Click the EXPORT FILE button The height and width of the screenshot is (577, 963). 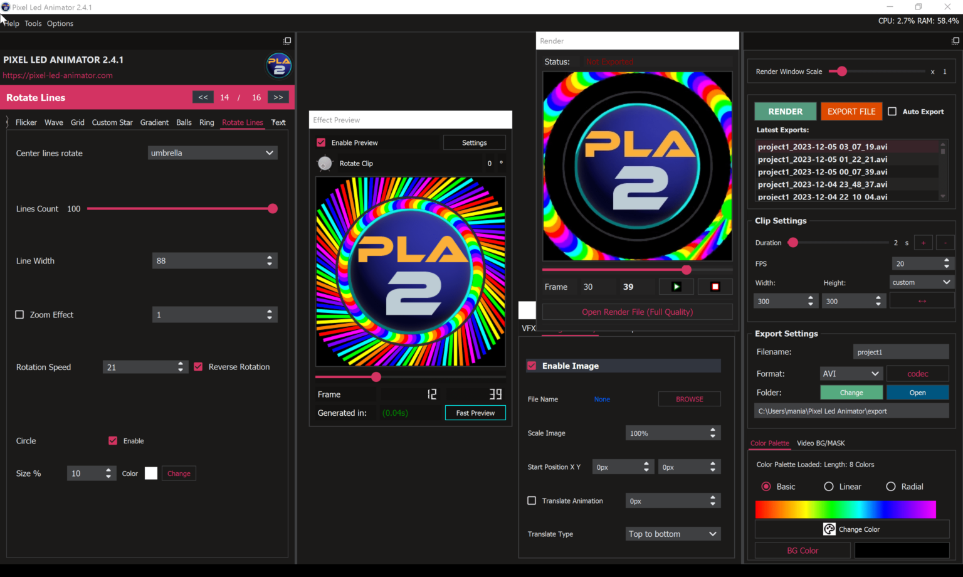coord(851,111)
